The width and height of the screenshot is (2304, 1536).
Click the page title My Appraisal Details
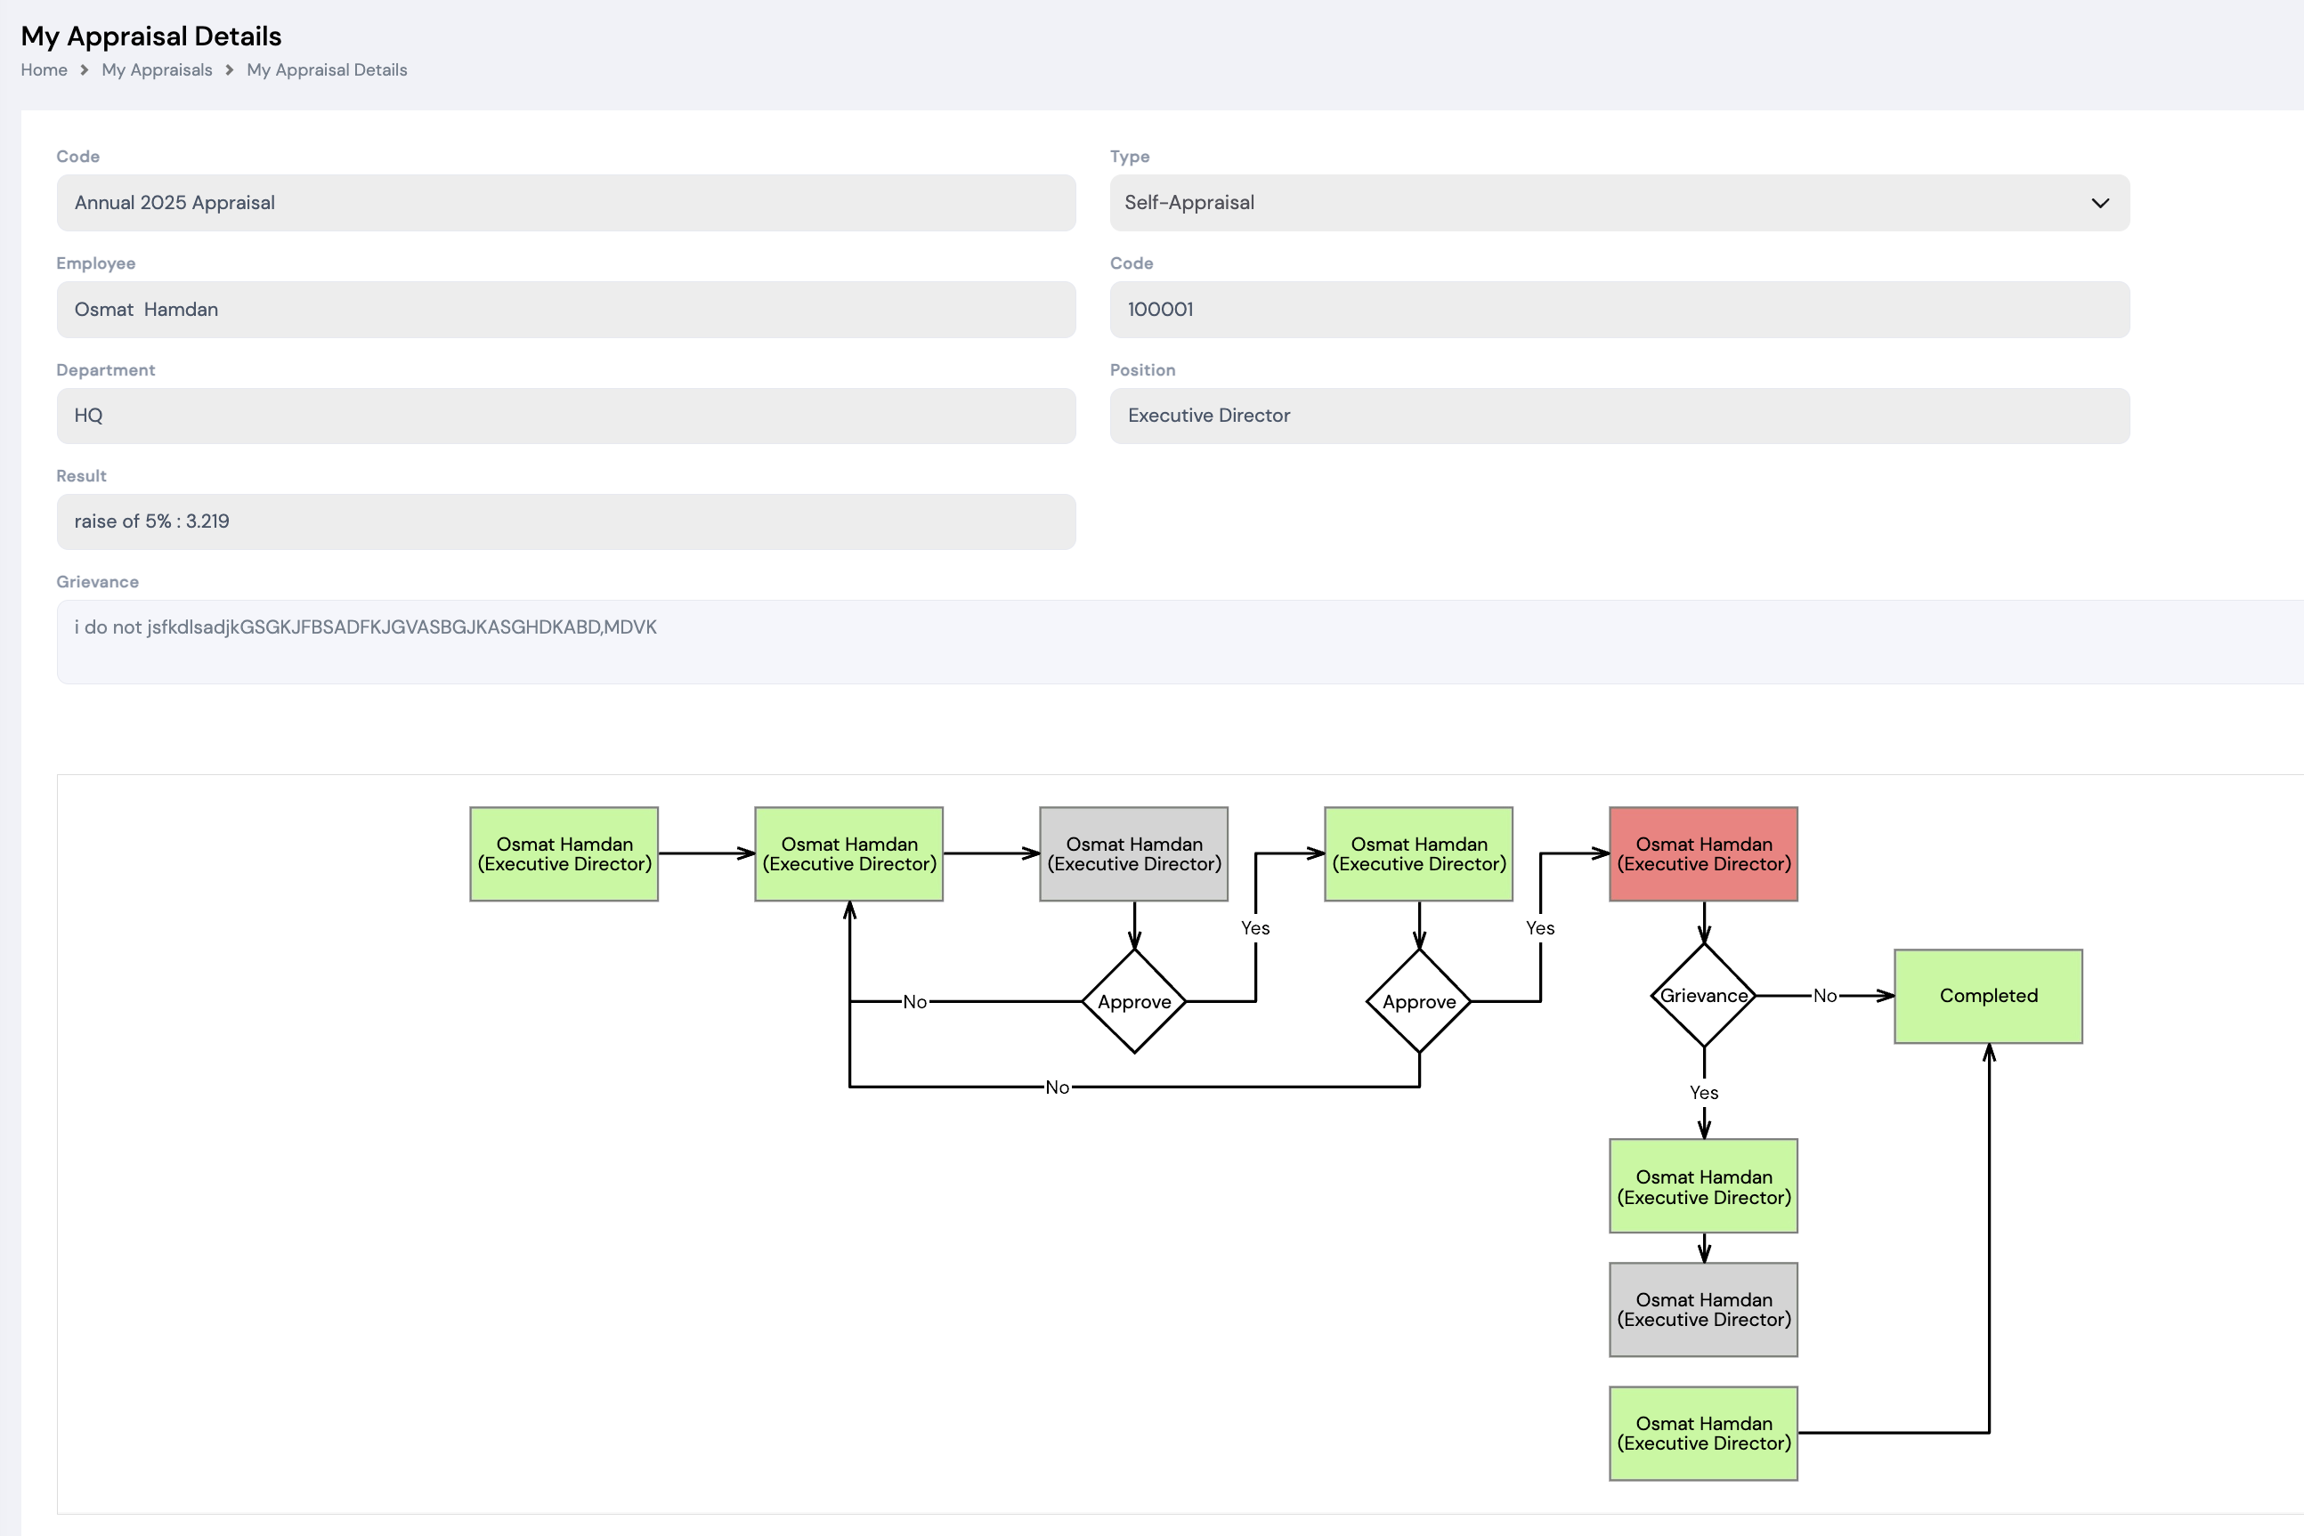click(151, 36)
